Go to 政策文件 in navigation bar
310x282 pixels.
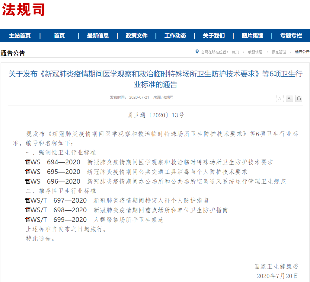(136, 36)
